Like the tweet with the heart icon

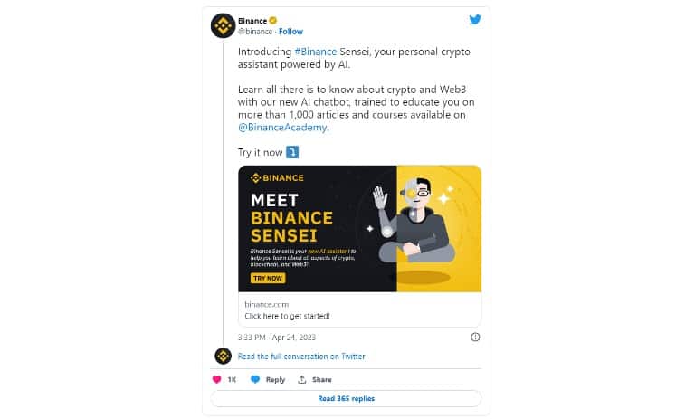coord(217,379)
